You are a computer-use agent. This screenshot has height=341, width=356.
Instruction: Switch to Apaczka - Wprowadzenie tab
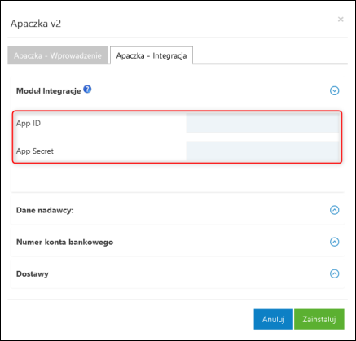click(58, 55)
